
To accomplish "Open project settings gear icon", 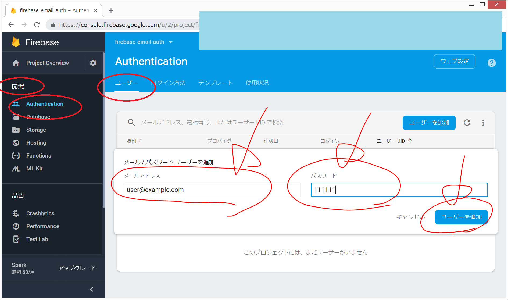I will tap(93, 63).
